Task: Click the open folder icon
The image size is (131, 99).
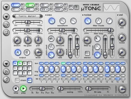Action: (6, 25)
